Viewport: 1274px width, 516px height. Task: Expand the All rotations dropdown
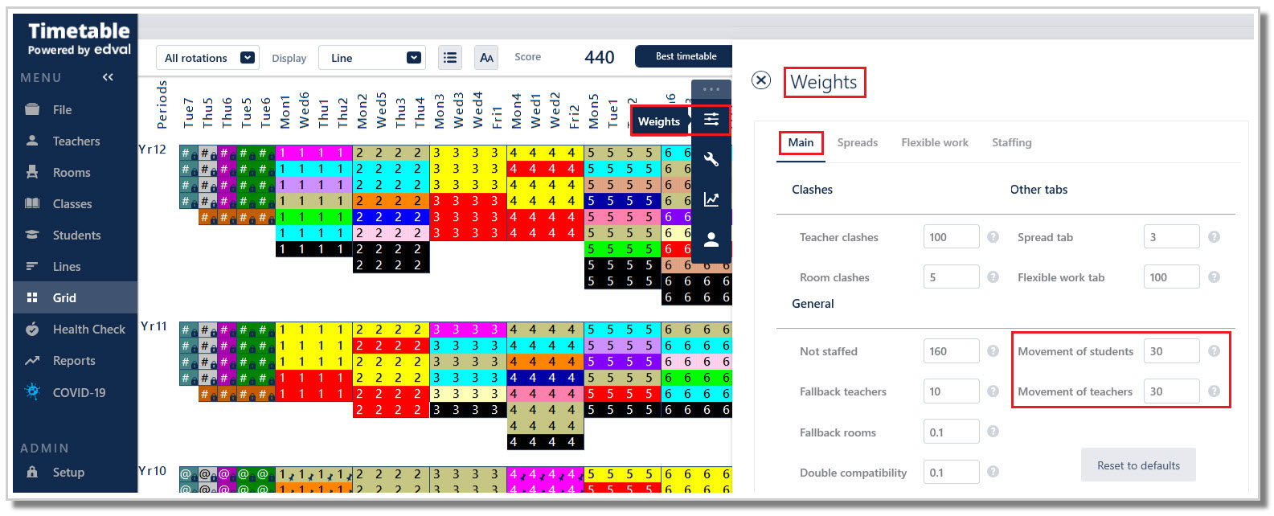click(207, 58)
